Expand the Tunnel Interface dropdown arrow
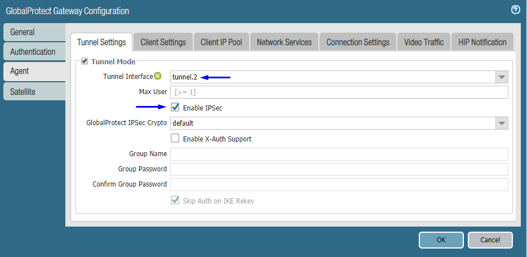 (x=502, y=77)
